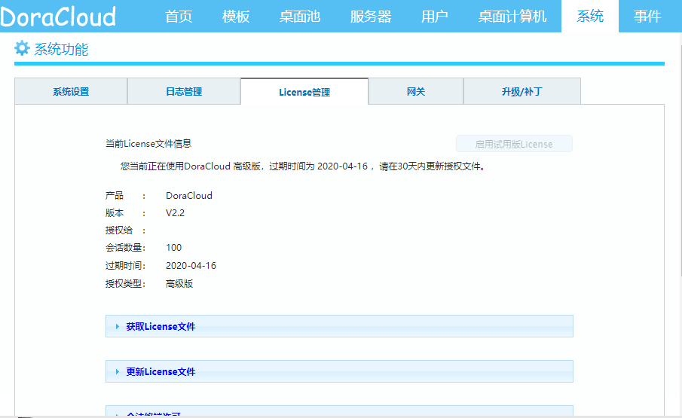Click the DoraCloud logo
Image resolution: width=682 pixels, height=418 pixels.
click(58, 17)
